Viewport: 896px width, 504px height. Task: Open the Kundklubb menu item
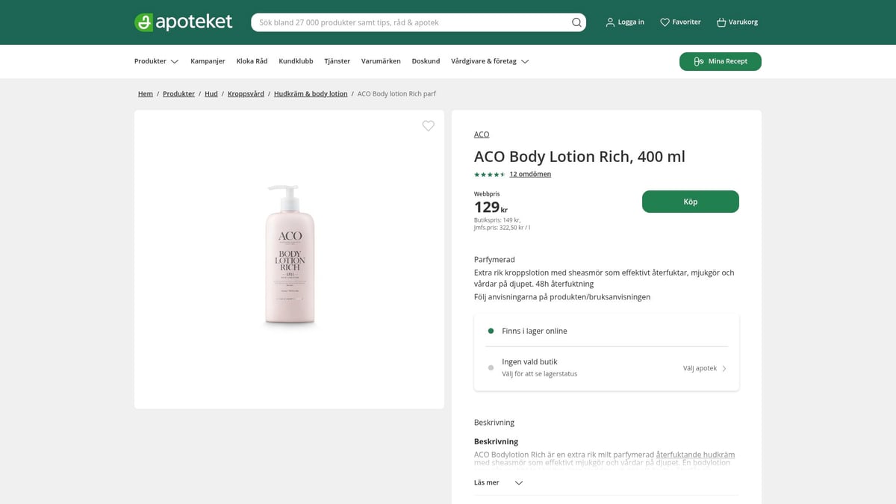pyautogui.click(x=296, y=61)
